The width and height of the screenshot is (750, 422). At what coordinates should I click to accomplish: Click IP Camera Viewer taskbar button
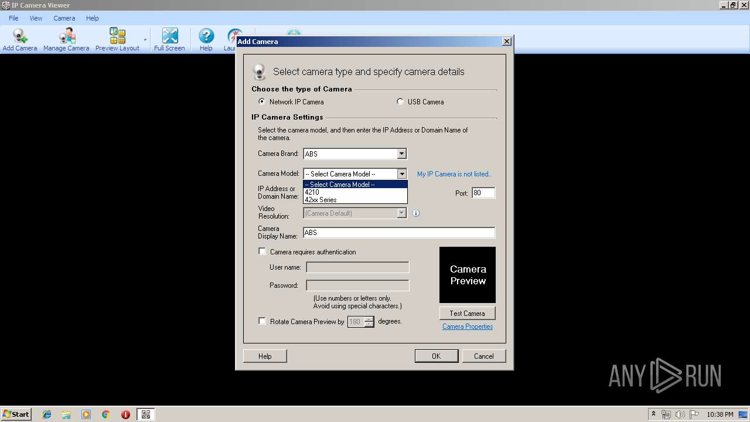pyautogui.click(x=146, y=414)
